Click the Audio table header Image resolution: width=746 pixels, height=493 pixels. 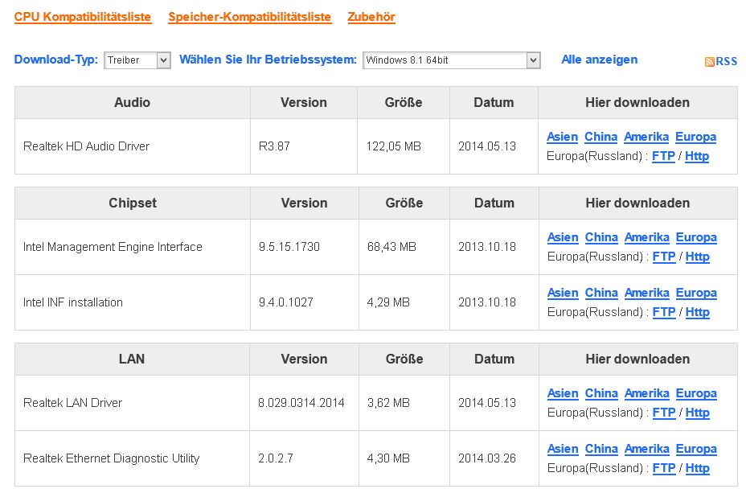pyautogui.click(x=133, y=102)
